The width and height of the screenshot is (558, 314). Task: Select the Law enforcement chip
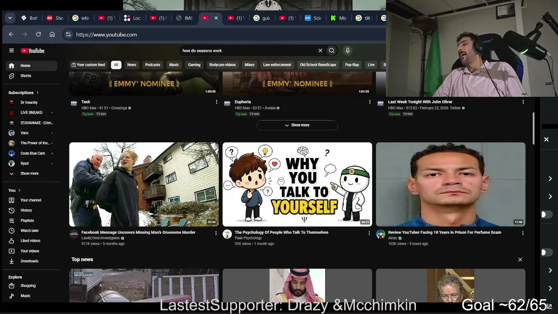tap(277, 65)
